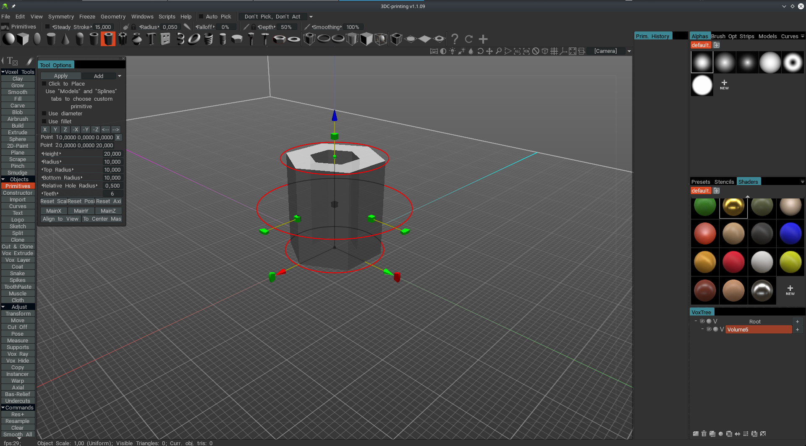The width and height of the screenshot is (806, 446).
Task: Switch to the Curves tab in top-right panel
Action: point(789,37)
